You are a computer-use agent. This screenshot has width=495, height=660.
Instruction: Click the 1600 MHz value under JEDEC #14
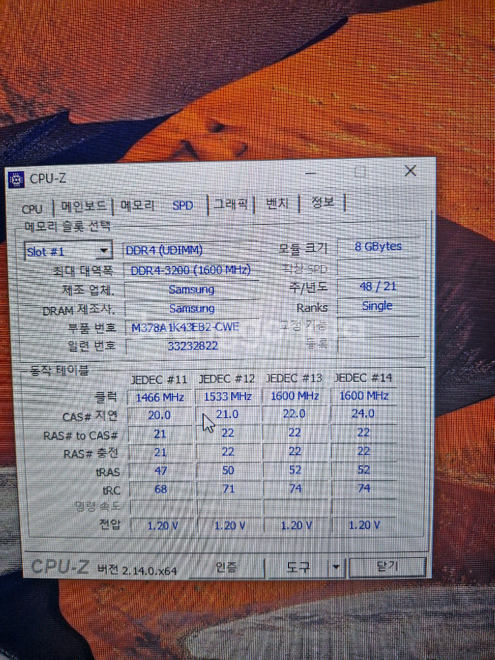[x=364, y=395]
